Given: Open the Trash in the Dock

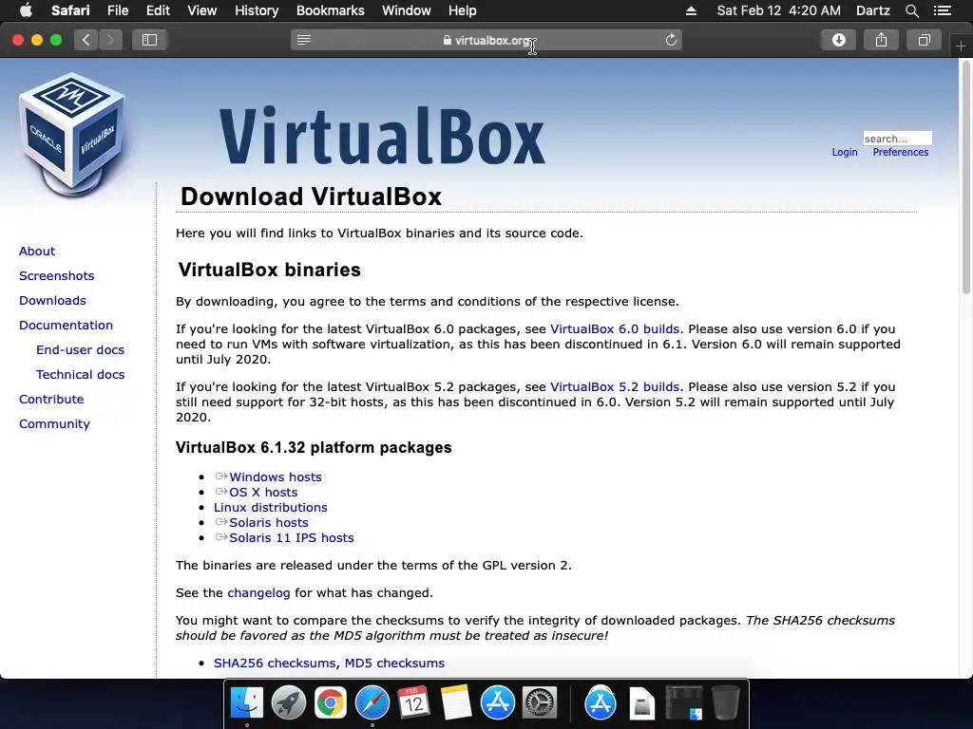Looking at the screenshot, I should (725, 703).
